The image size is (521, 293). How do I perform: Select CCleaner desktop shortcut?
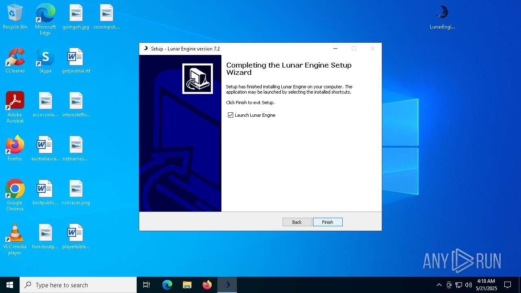tap(15, 61)
